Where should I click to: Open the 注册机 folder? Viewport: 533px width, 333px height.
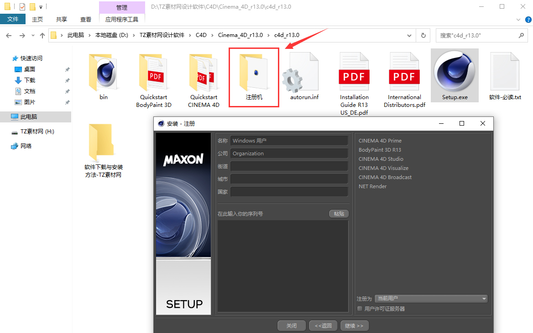[x=254, y=77]
